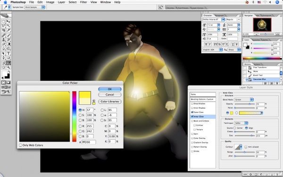Viewport: 283px width, 177px height.
Task: Open the anti-aliasing dropdown showing Sharp
Action: (x=234, y=50)
